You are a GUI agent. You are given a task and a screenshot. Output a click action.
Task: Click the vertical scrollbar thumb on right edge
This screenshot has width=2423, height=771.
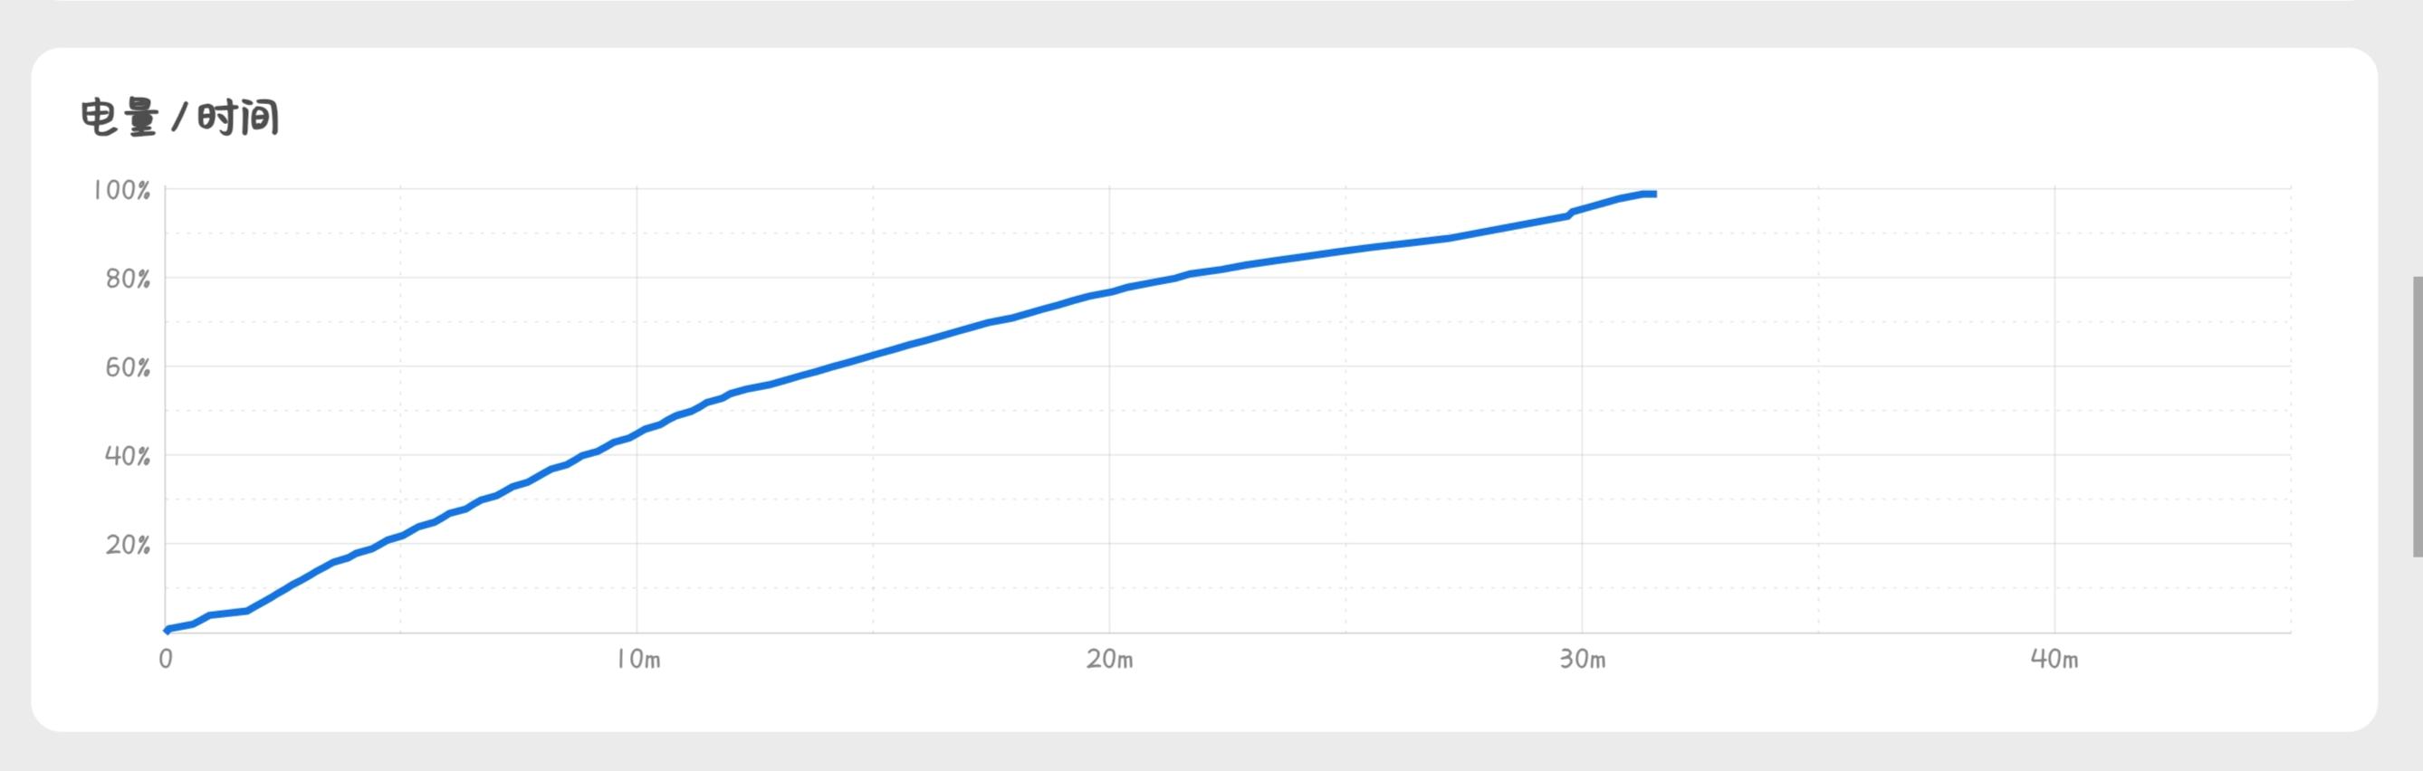tap(2418, 416)
